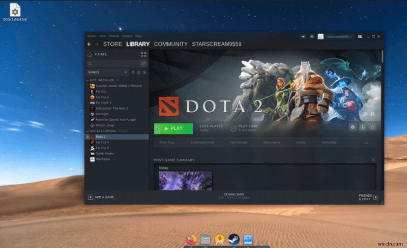Open the library Home icon

pyautogui.click(x=90, y=55)
